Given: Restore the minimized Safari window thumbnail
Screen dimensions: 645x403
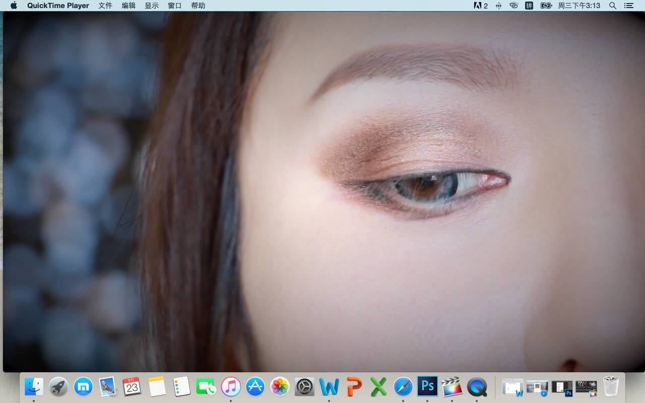Looking at the screenshot, I should pyautogui.click(x=537, y=387).
